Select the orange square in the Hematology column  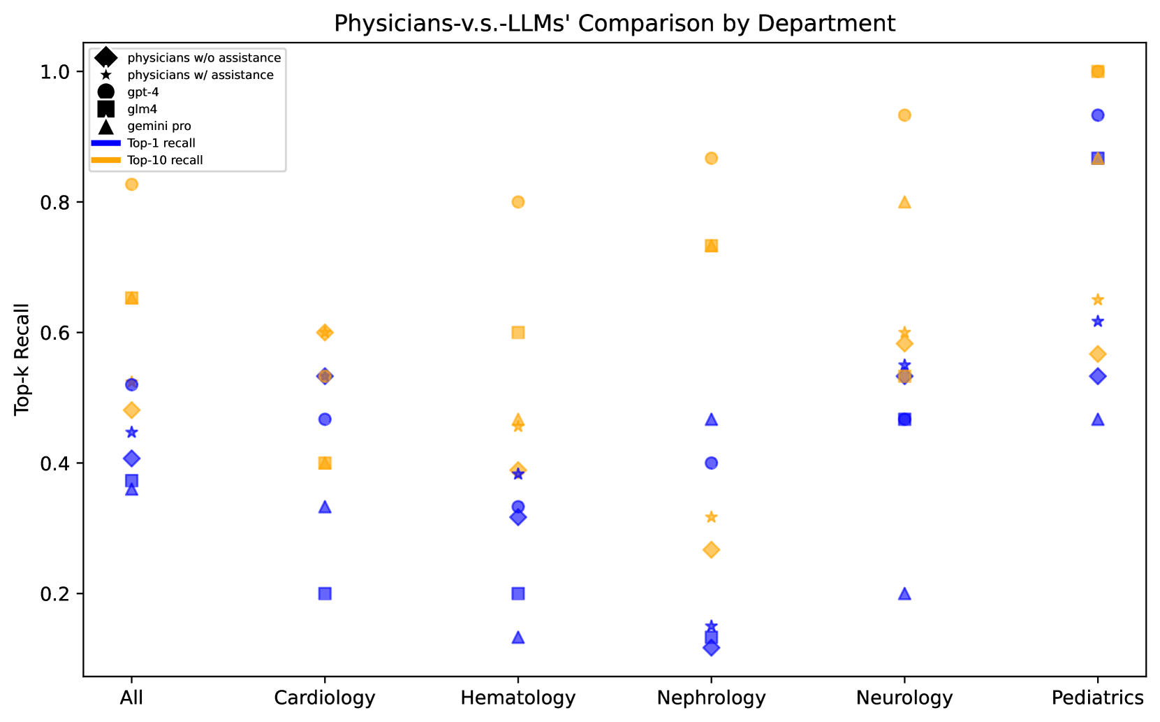[518, 333]
